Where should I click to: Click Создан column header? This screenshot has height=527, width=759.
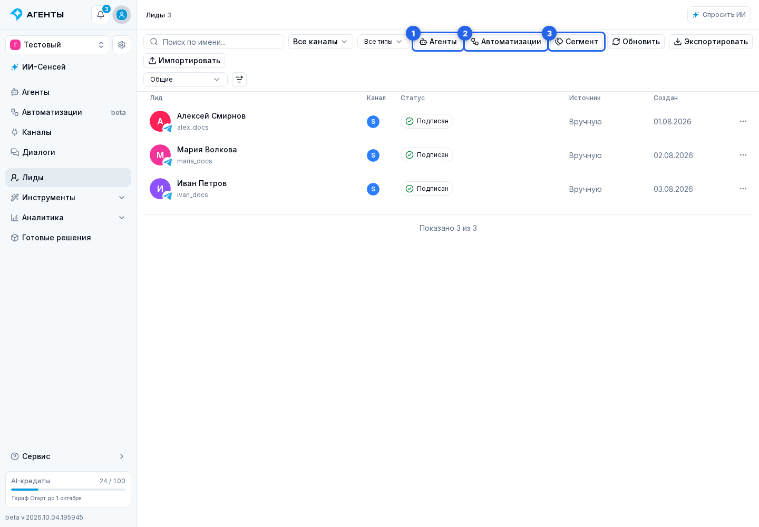click(x=666, y=98)
